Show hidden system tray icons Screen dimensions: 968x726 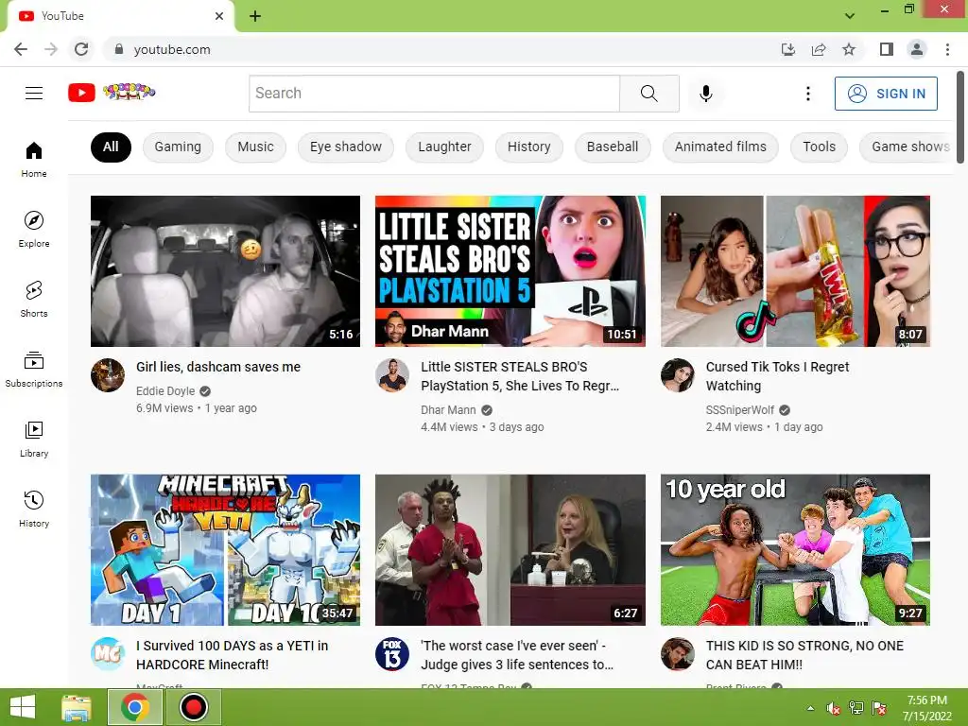(x=810, y=708)
